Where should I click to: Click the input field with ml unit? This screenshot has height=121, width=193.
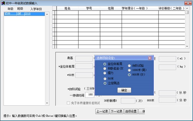pyautogui.click(x=167, y=59)
